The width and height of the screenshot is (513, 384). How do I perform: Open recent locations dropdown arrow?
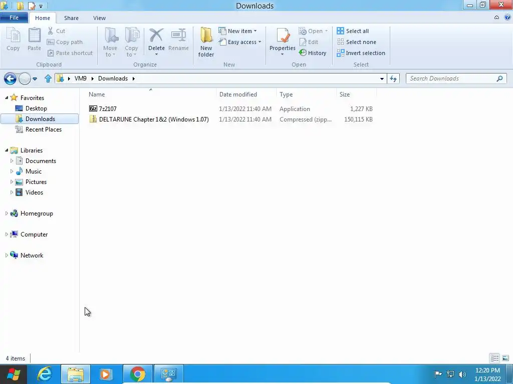point(35,78)
